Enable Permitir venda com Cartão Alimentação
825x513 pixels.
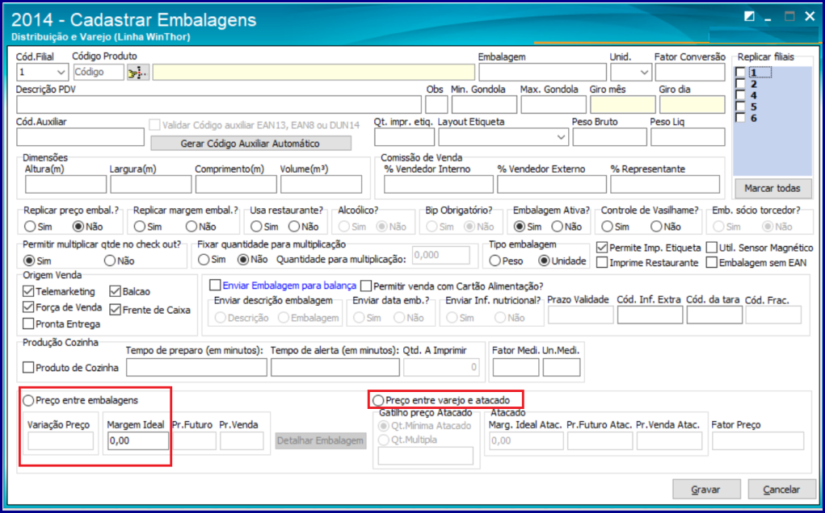point(366,286)
